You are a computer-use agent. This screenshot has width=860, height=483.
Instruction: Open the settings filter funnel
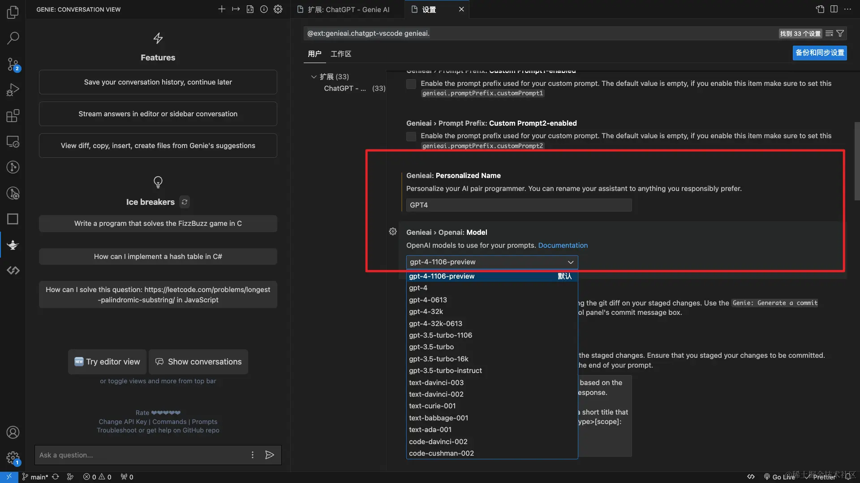point(840,34)
